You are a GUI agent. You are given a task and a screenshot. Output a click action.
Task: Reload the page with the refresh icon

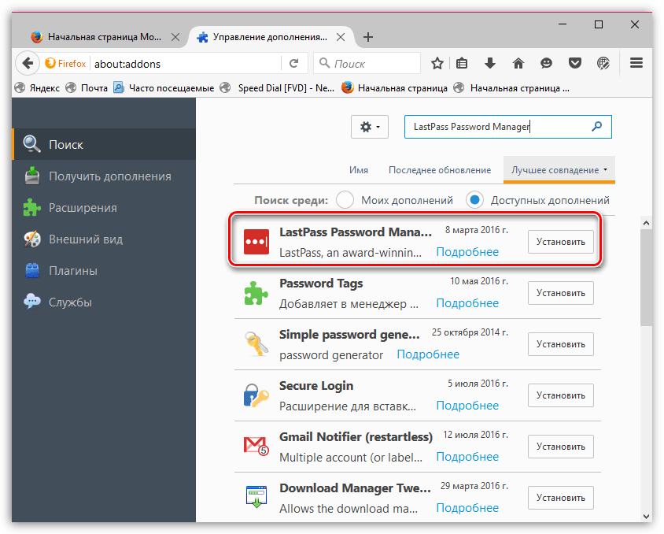pos(294,64)
